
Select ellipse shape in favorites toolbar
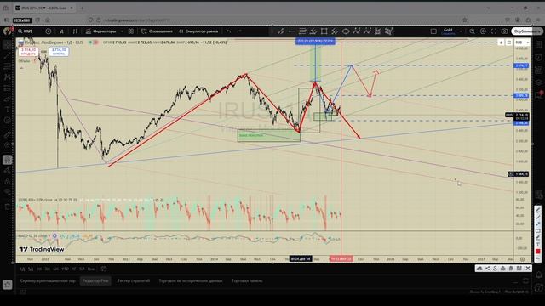pos(346,31)
